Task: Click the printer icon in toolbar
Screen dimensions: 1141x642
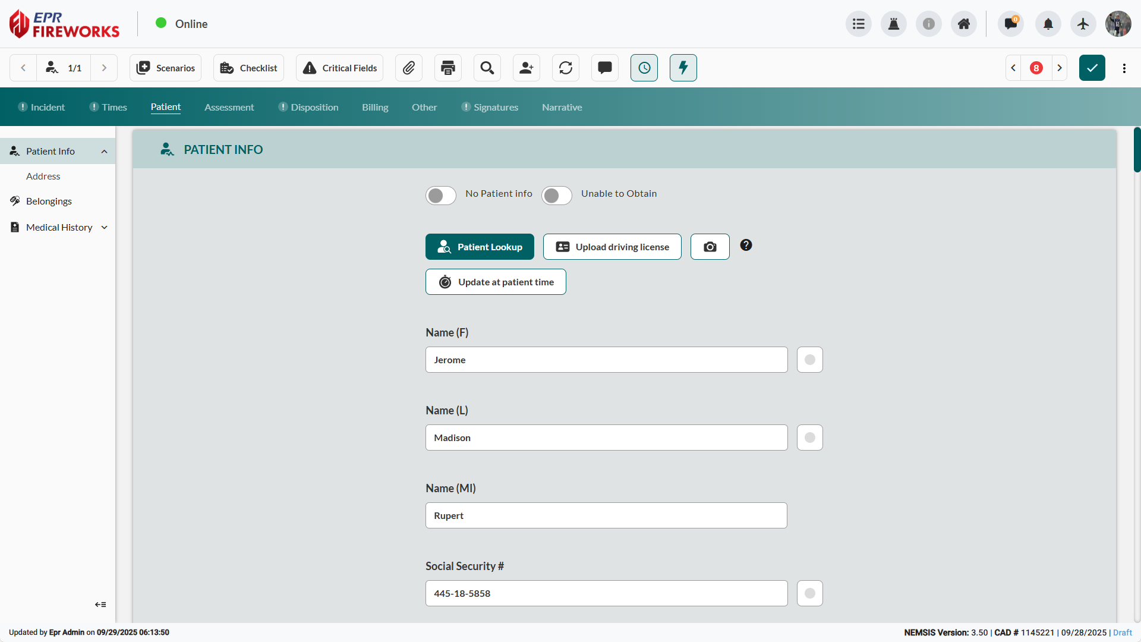Action: (448, 68)
